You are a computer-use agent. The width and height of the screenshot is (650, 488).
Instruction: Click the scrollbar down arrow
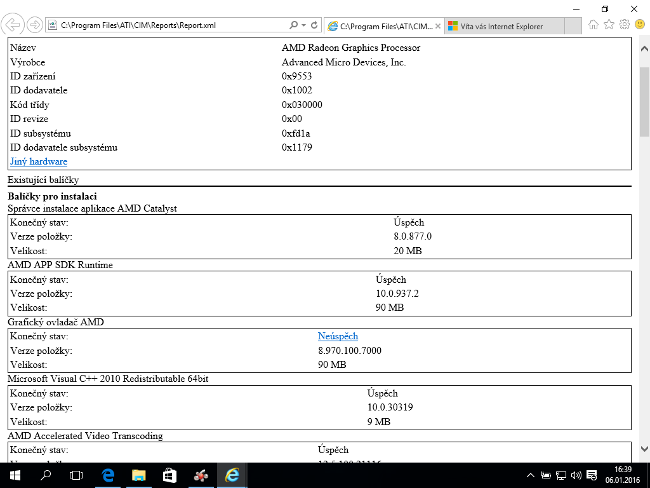(x=644, y=449)
